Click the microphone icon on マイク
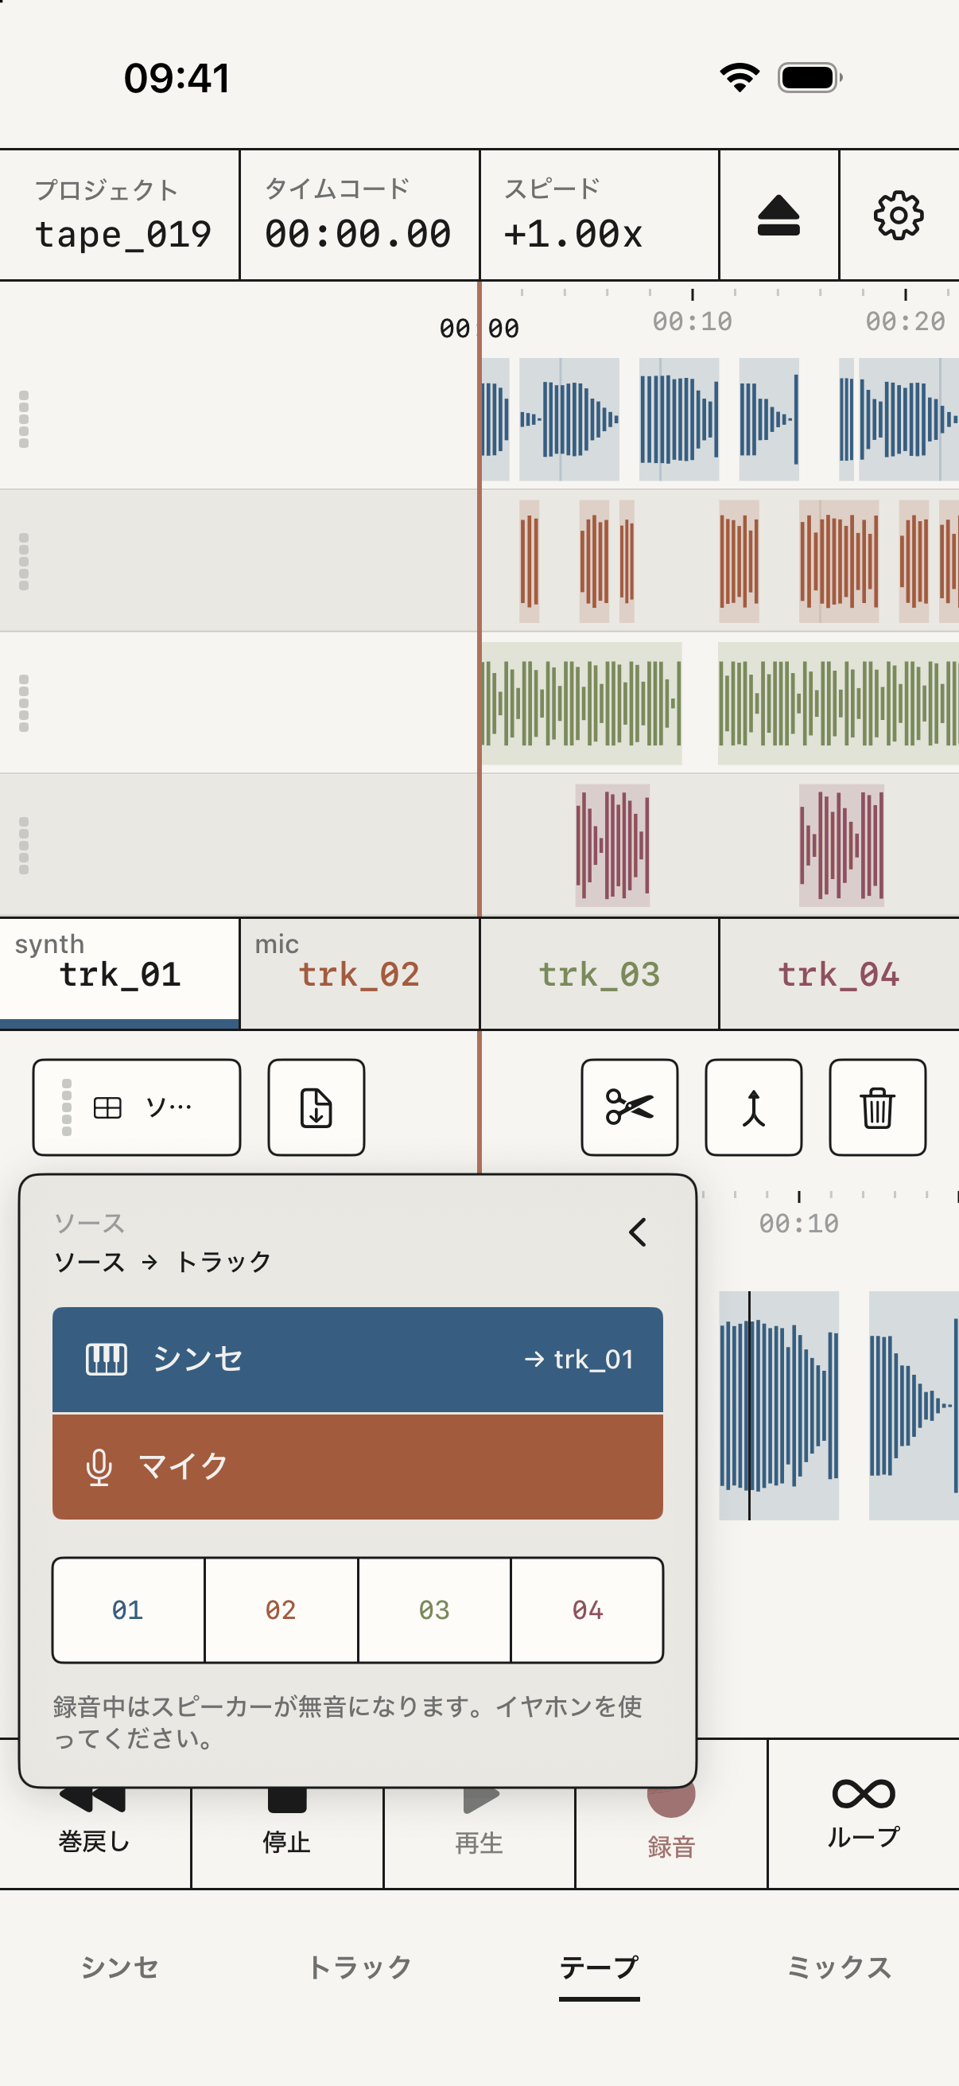 pos(99,1466)
